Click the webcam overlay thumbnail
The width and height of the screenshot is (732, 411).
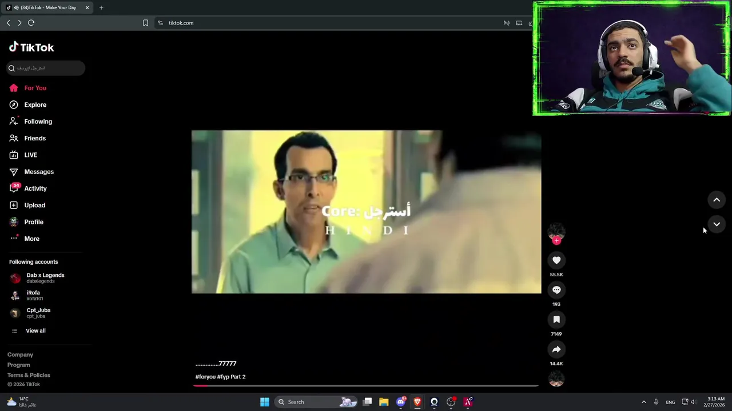(x=631, y=58)
